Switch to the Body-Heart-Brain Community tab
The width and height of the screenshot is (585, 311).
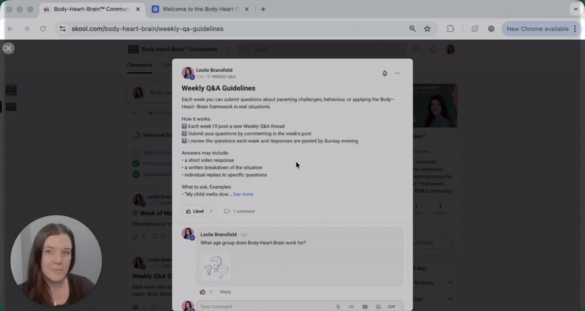pos(91,9)
